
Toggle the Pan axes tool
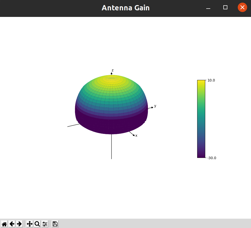point(30,224)
